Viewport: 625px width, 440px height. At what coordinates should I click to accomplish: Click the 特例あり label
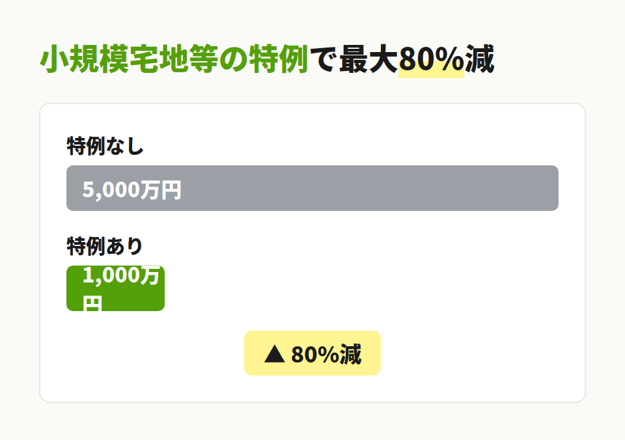[105, 246]
